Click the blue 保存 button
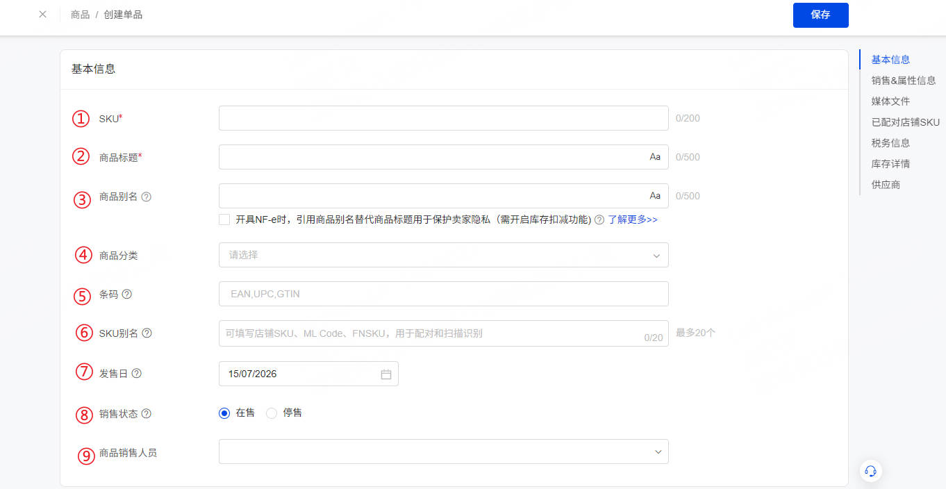The width and height of the screenshot is (946, 489). tap(821, 15)
